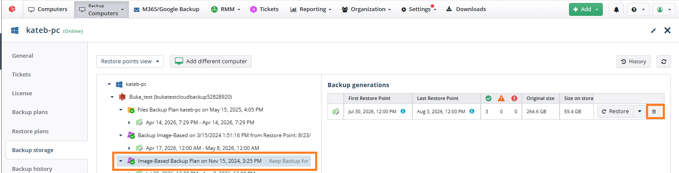Click the Windows logo beside kateb-pc title
Image resolution: width=679 pixels, height=173 pixels.
pyautogui.click(x=15, y=30)
